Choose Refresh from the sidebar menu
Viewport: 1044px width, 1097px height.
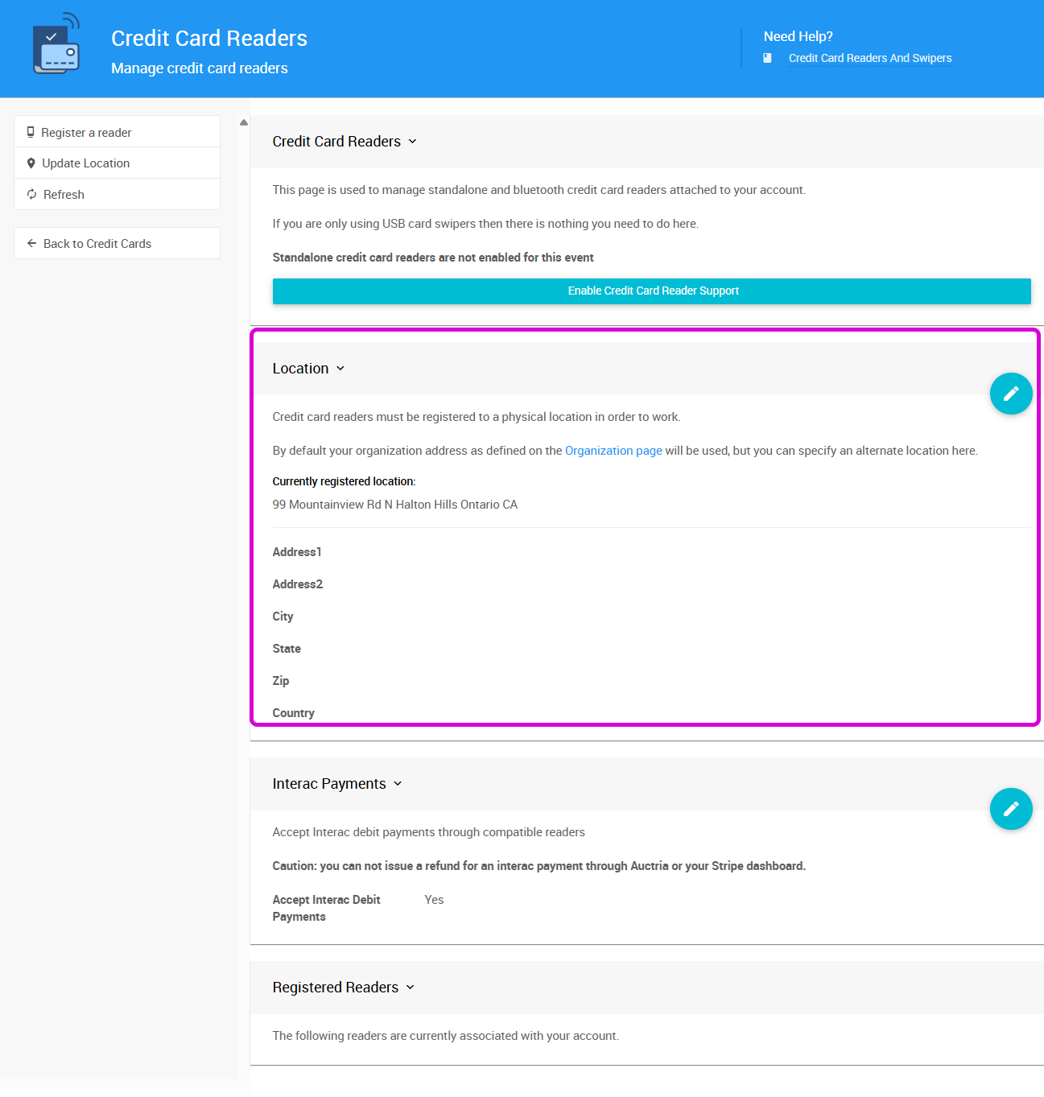(x=64, y=195)
